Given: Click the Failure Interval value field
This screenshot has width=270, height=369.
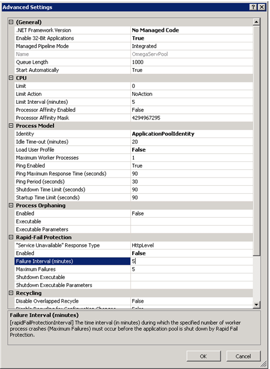Looking at the screenshot, I should 192,261.
